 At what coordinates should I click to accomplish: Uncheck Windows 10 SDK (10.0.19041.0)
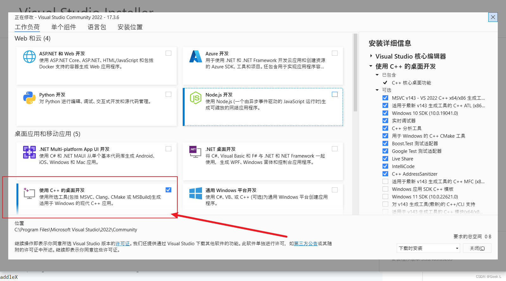pyautogui.click(x=385, y=113)
